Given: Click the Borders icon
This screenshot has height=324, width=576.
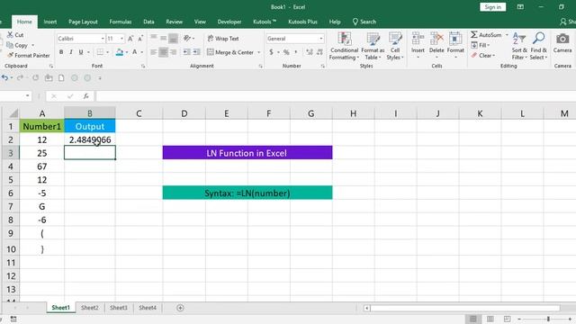Looking at the screenshot, I should point(100,52).
